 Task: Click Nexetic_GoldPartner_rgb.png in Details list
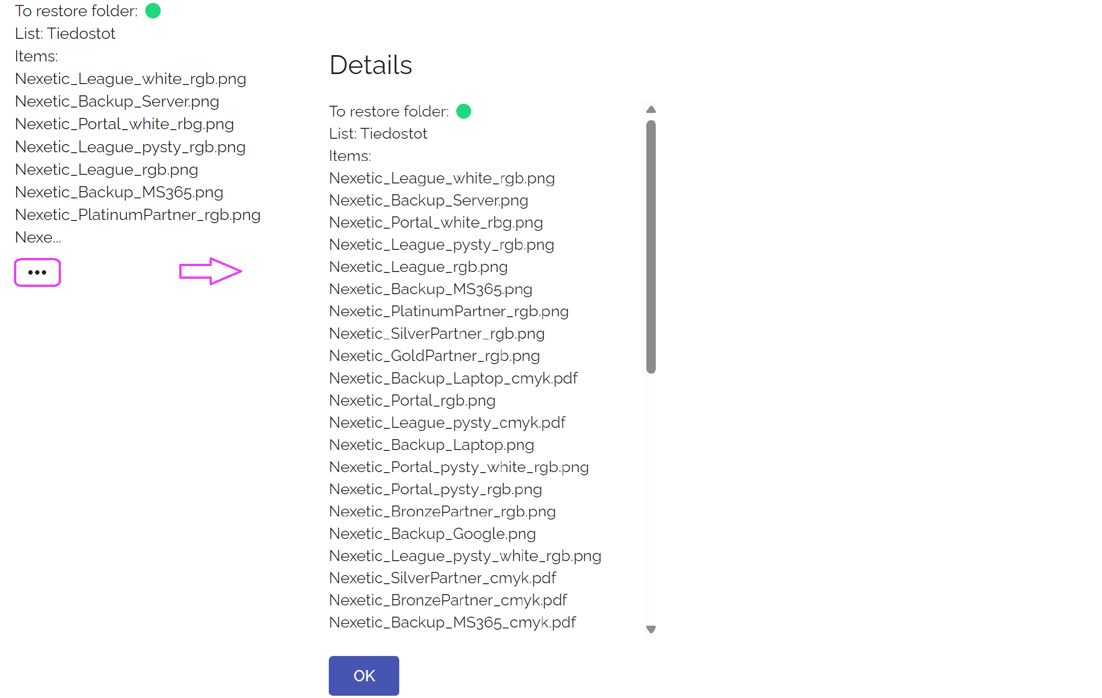[434, 356]
